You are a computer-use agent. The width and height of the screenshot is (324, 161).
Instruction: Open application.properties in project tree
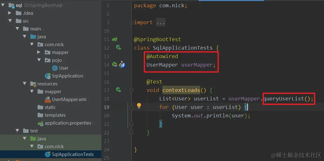coord(68,123)
